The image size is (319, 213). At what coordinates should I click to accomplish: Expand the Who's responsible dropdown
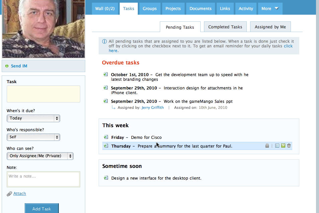(x=33, y=137)
